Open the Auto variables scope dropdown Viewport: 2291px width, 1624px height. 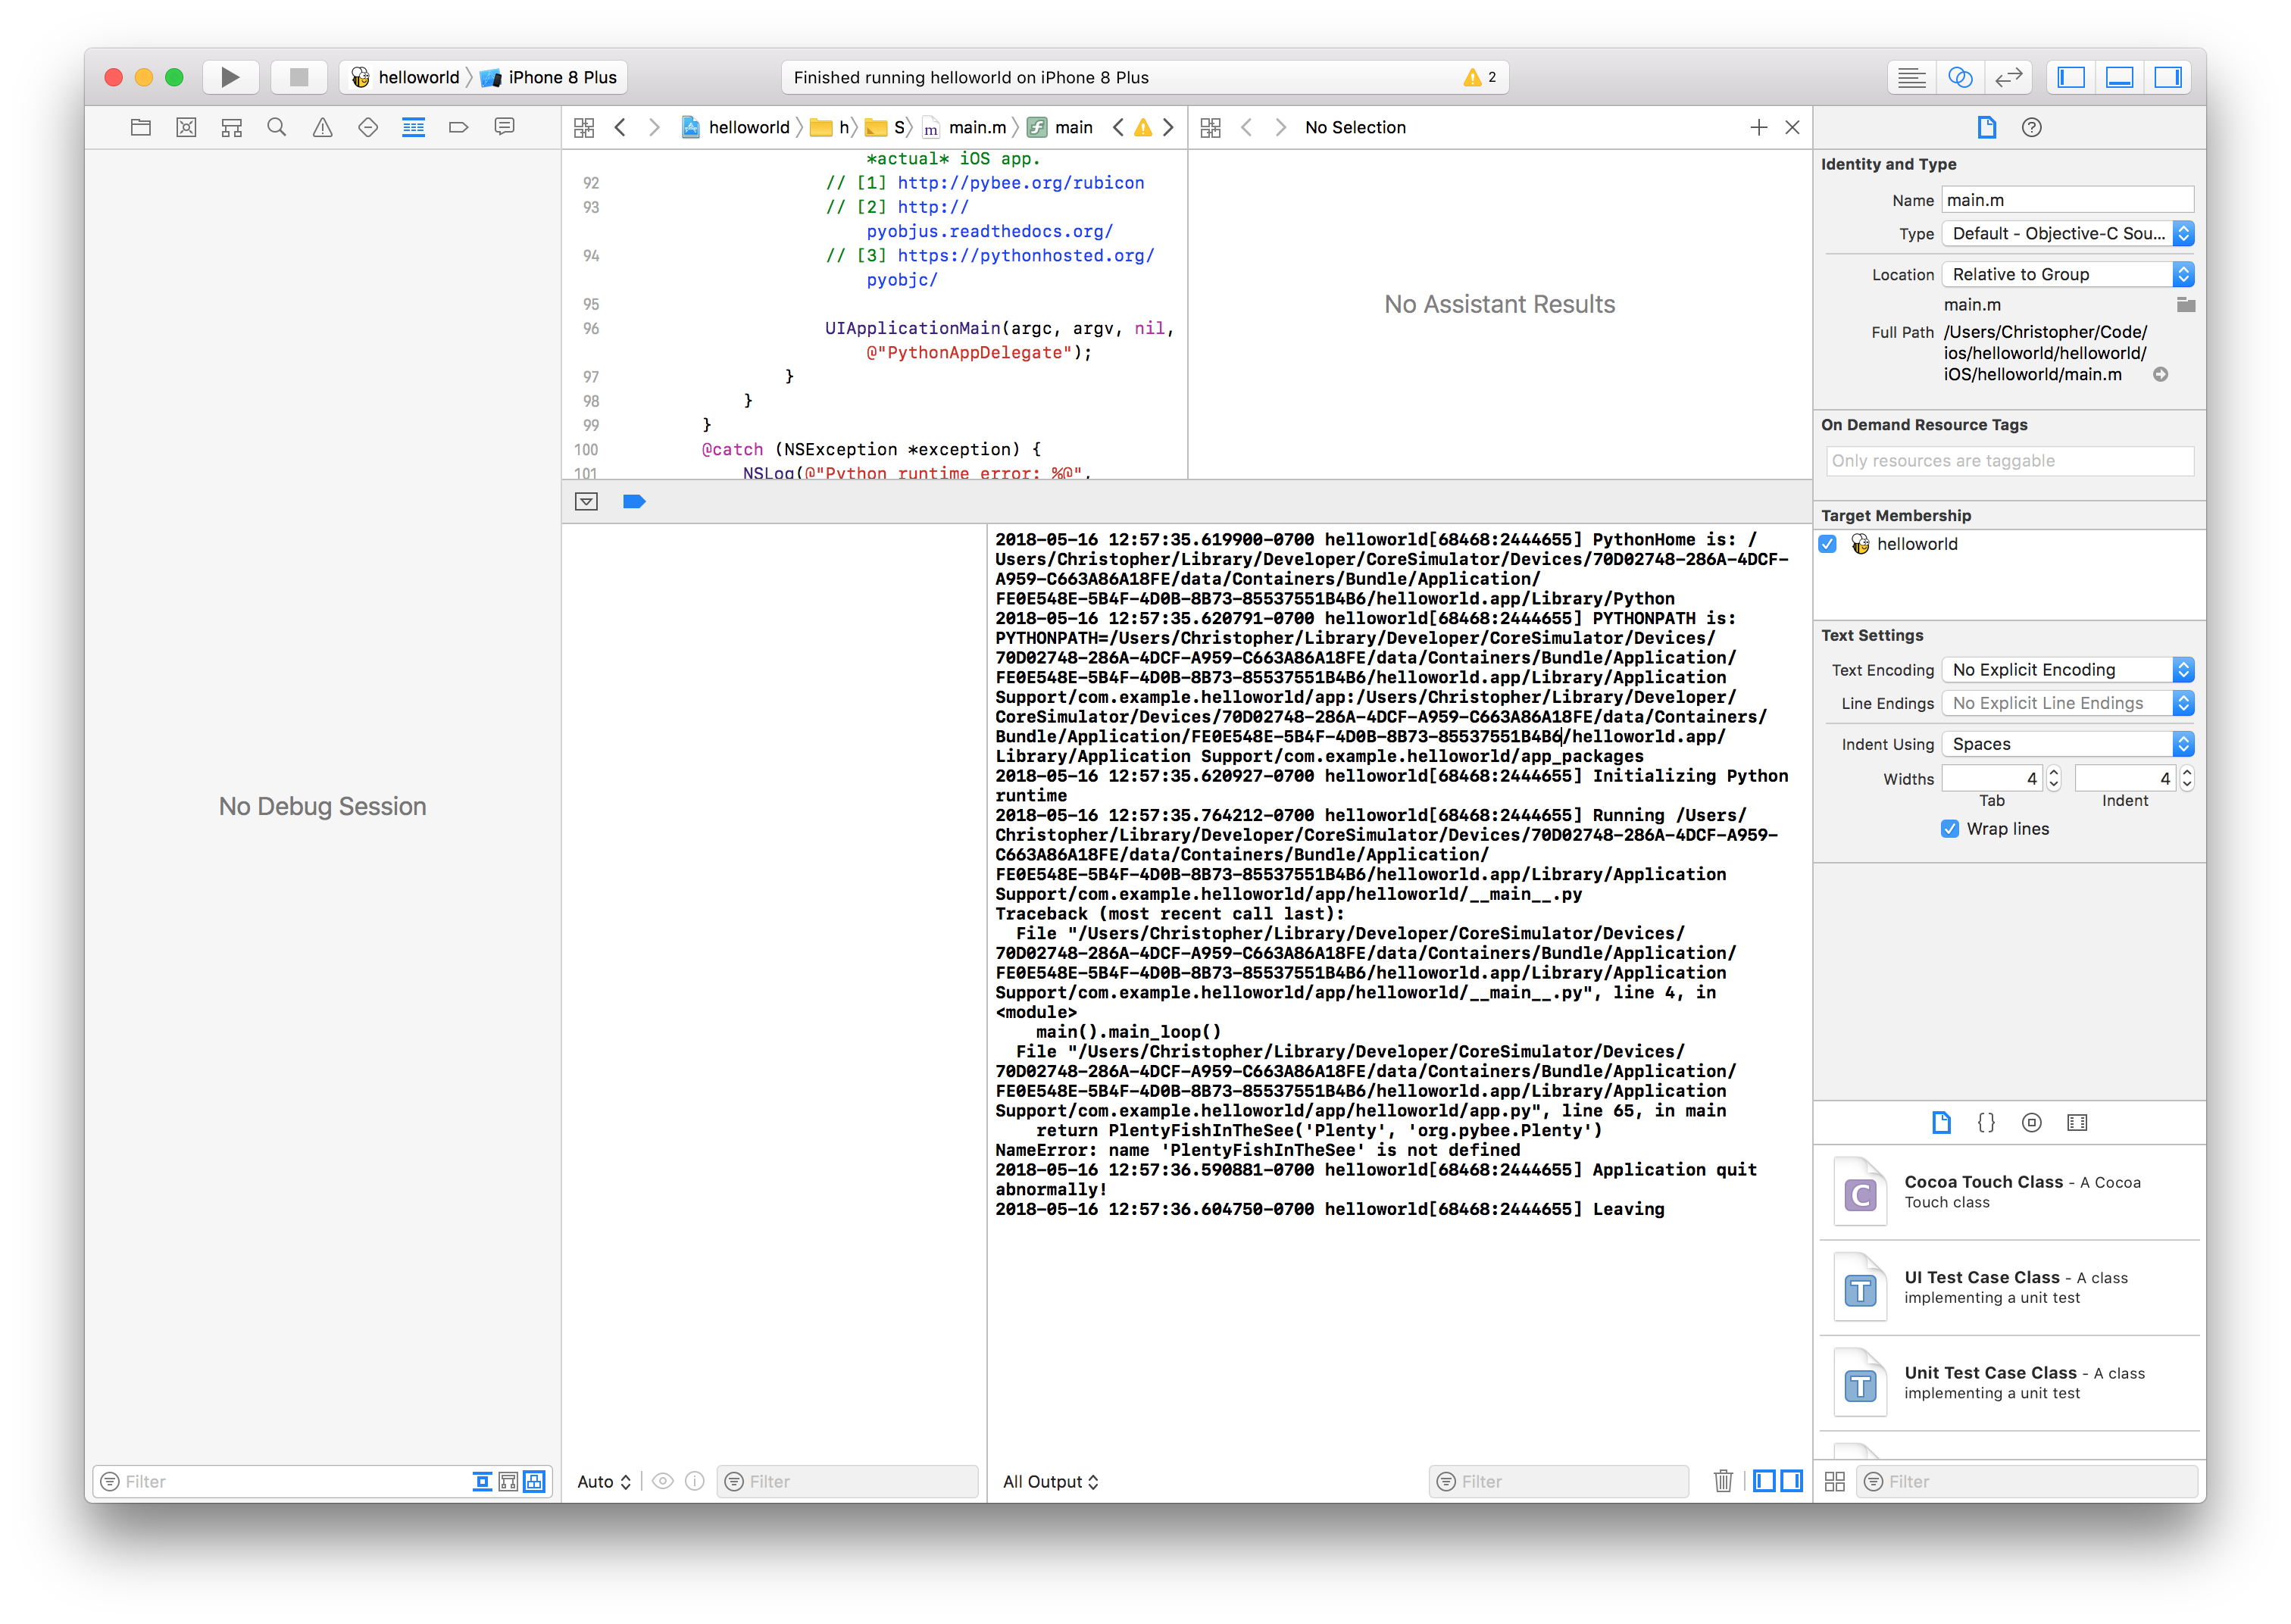[604, 1481]
